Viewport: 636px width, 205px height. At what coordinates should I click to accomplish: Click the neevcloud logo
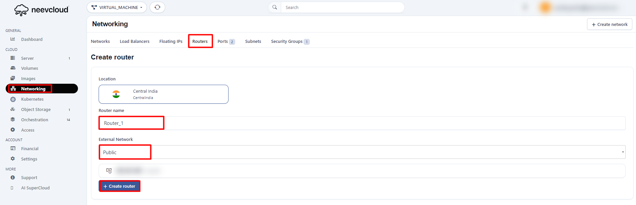click(41, 10)
